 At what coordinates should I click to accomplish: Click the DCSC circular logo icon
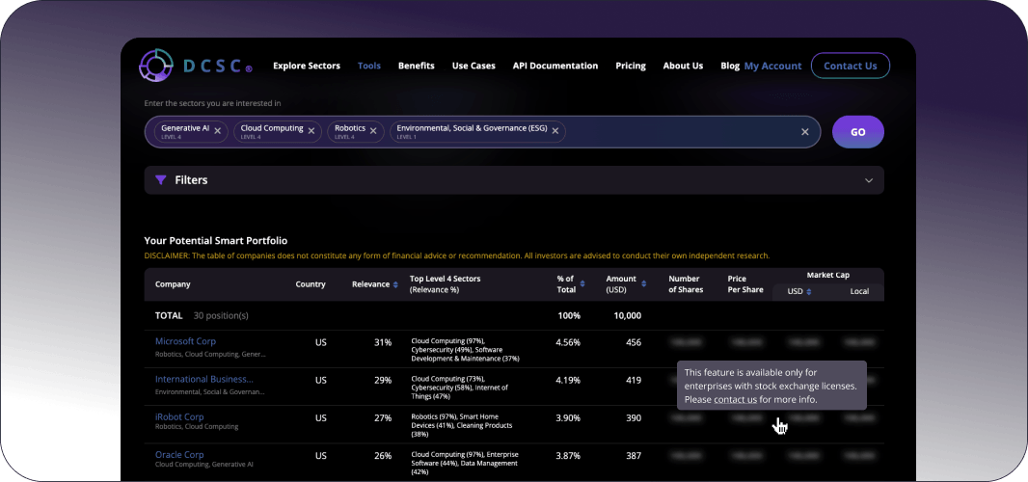click(x=156, y=66)
